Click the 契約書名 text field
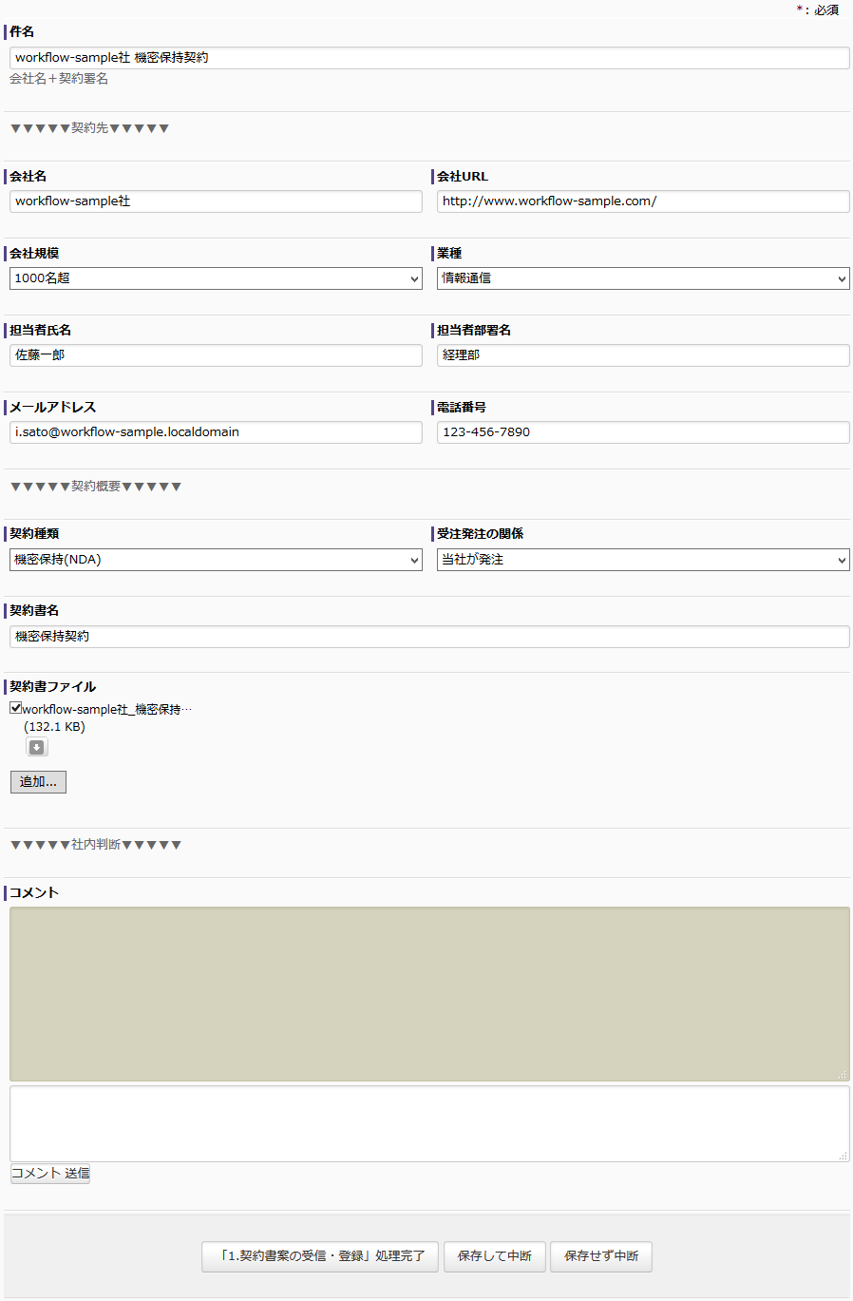The width and height of the screenshot is (853, 1301). 429,637
